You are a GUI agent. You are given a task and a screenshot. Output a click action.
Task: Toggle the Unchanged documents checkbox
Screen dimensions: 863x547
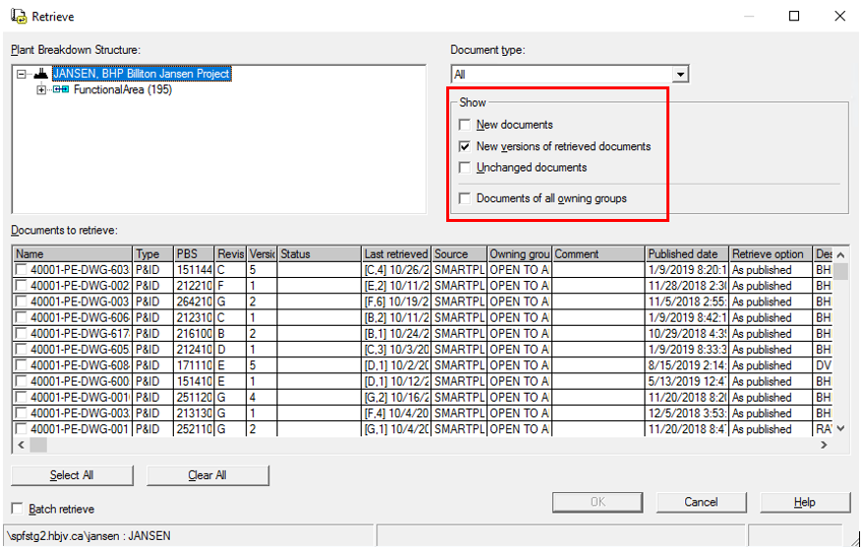click(465, 168)
